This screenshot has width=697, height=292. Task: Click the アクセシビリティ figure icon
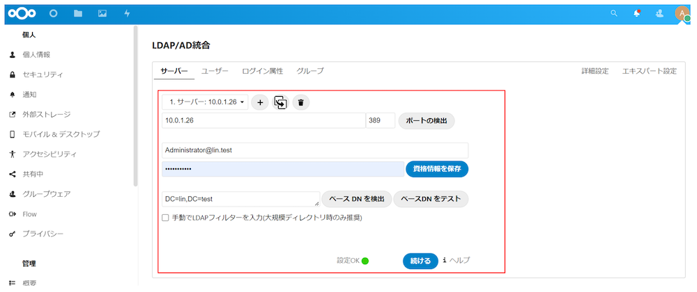[13, 154]
